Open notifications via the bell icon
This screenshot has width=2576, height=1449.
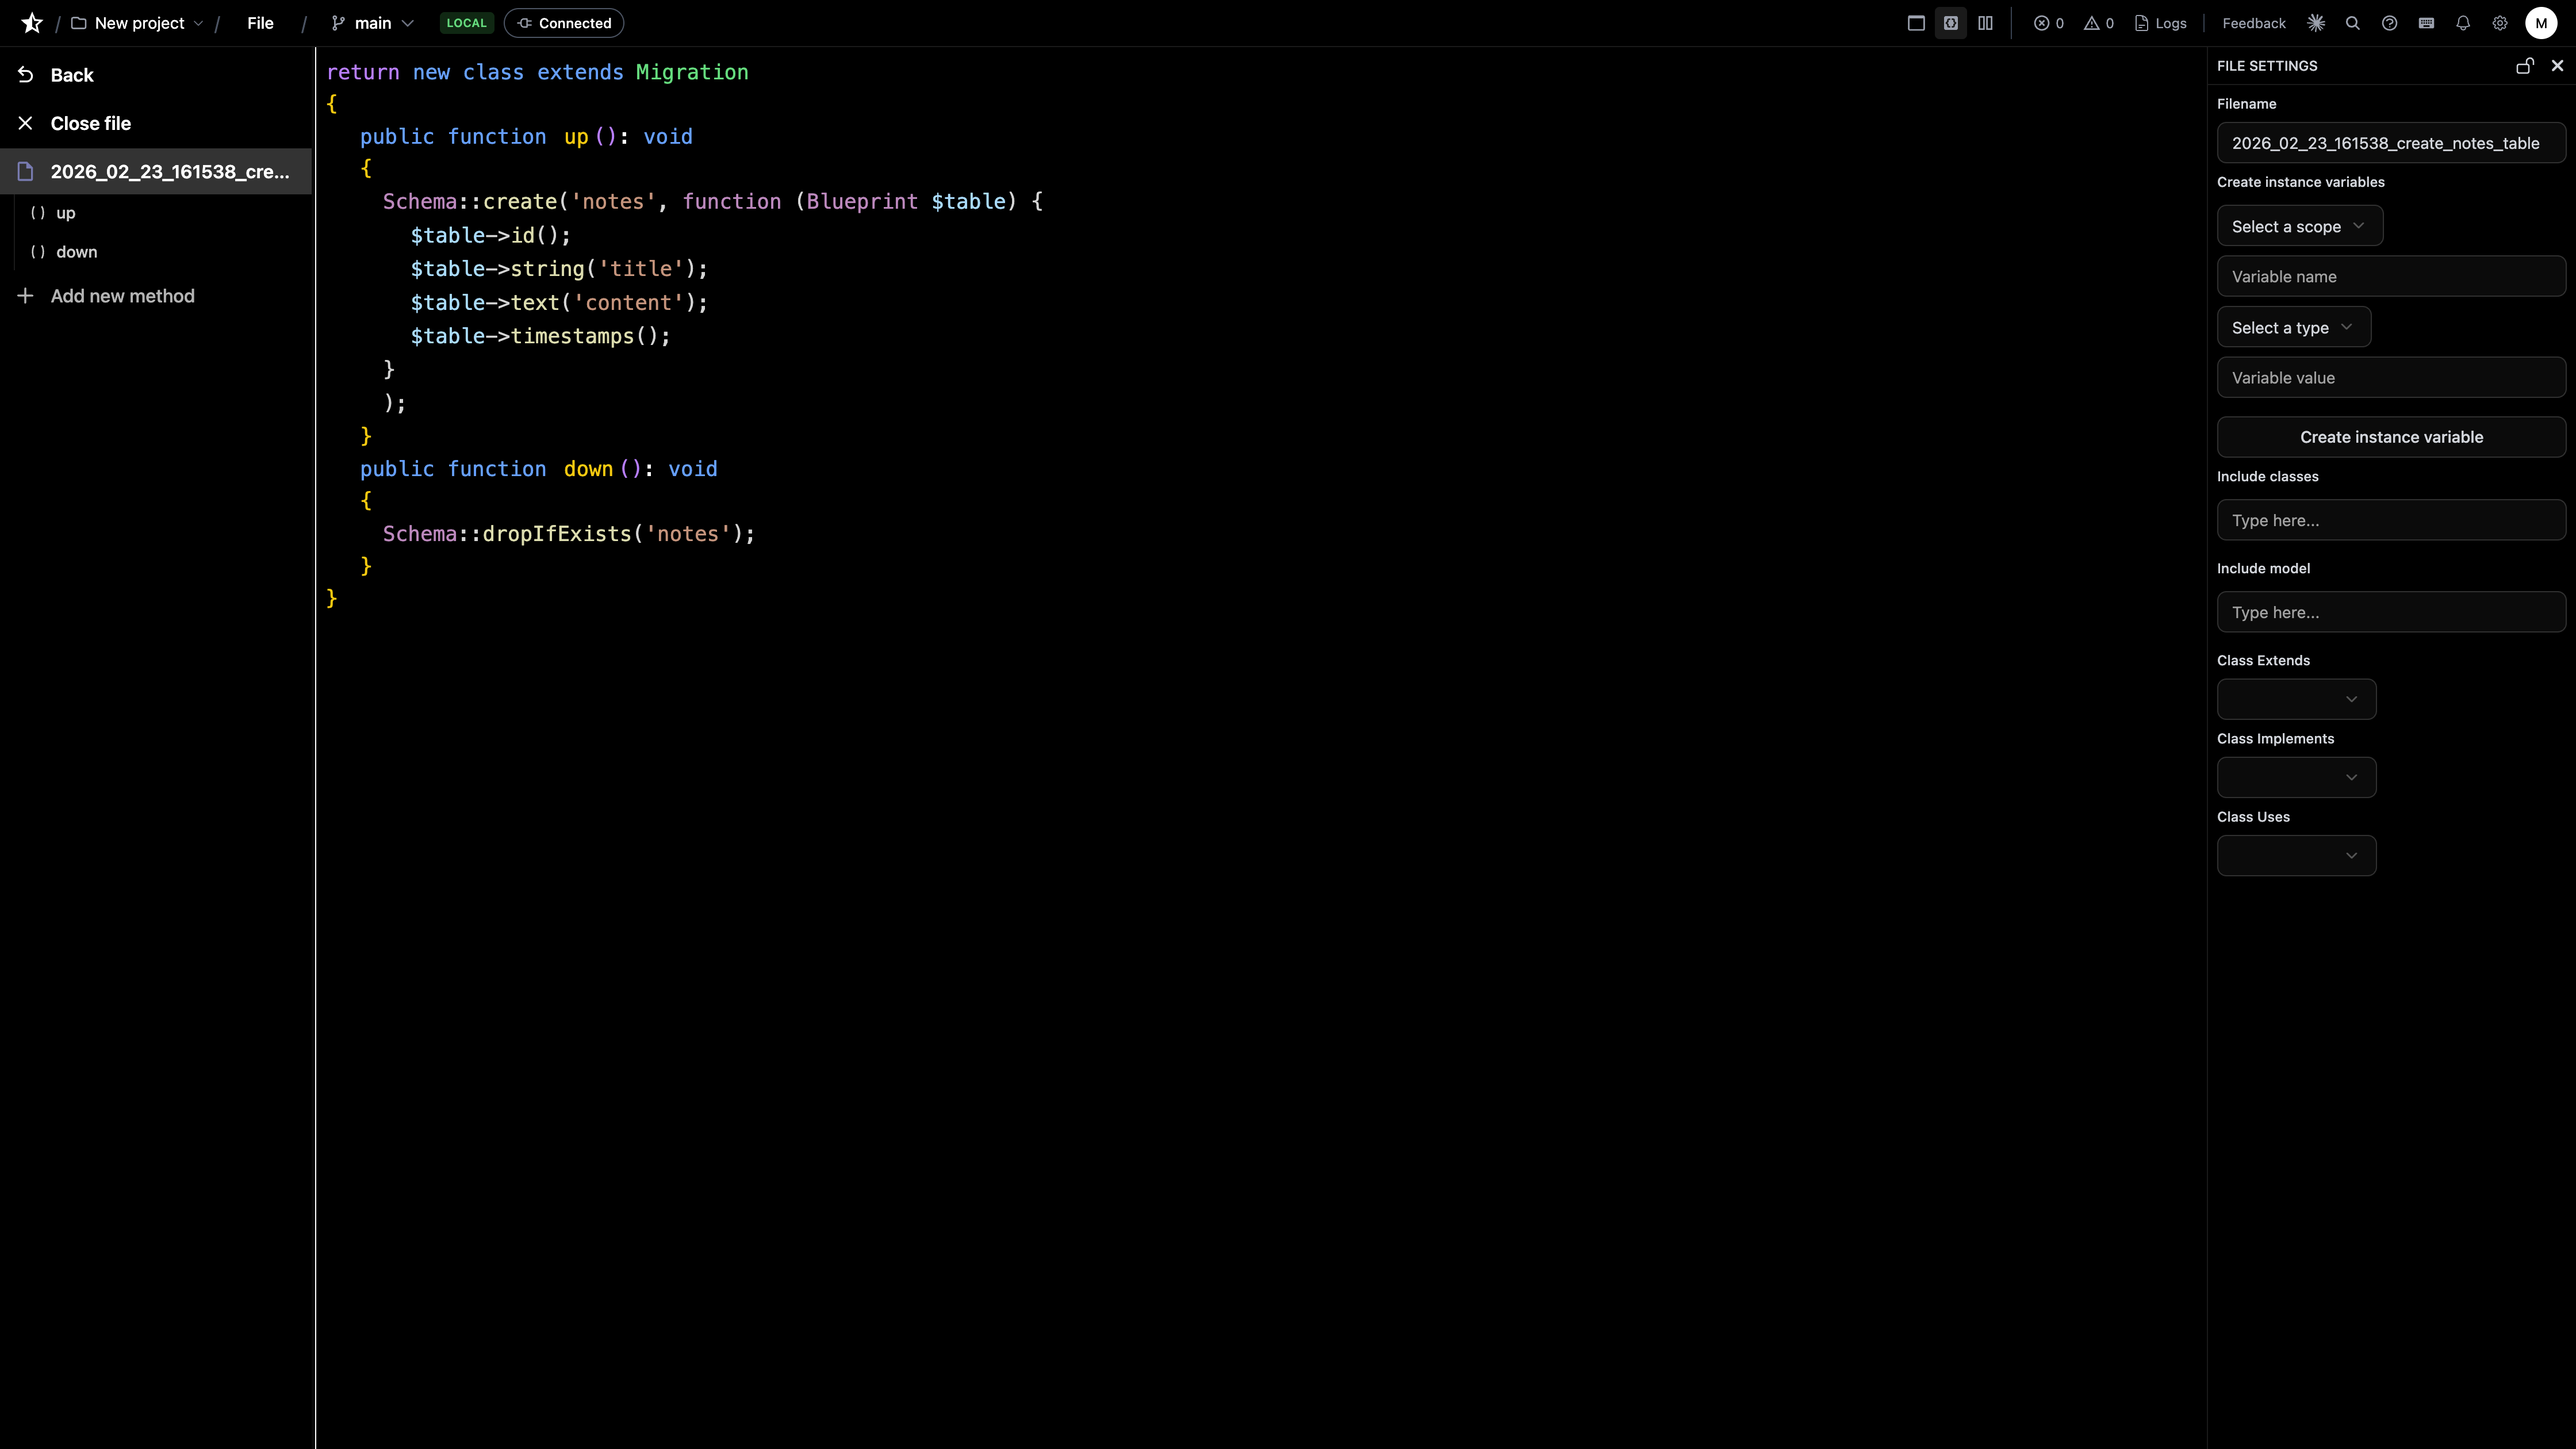[x=2462, y=22]
